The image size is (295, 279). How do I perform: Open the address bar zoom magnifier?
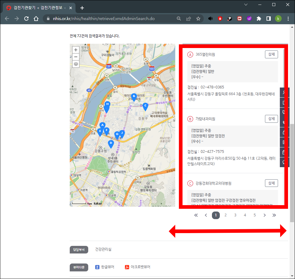[x=179, y=19]
